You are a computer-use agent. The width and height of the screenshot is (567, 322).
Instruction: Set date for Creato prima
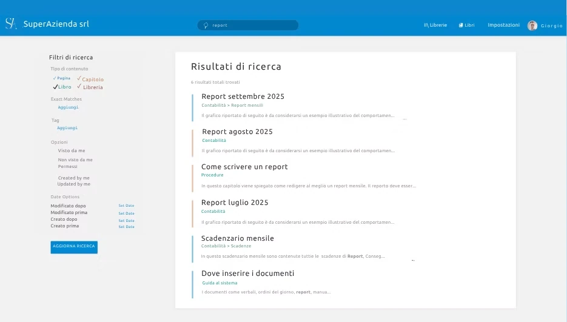tap(126, 227)
